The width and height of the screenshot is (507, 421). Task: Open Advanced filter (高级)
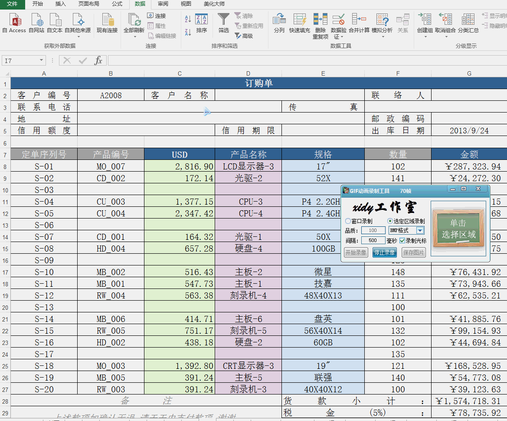pyautogui.click(x=244, y=36)
